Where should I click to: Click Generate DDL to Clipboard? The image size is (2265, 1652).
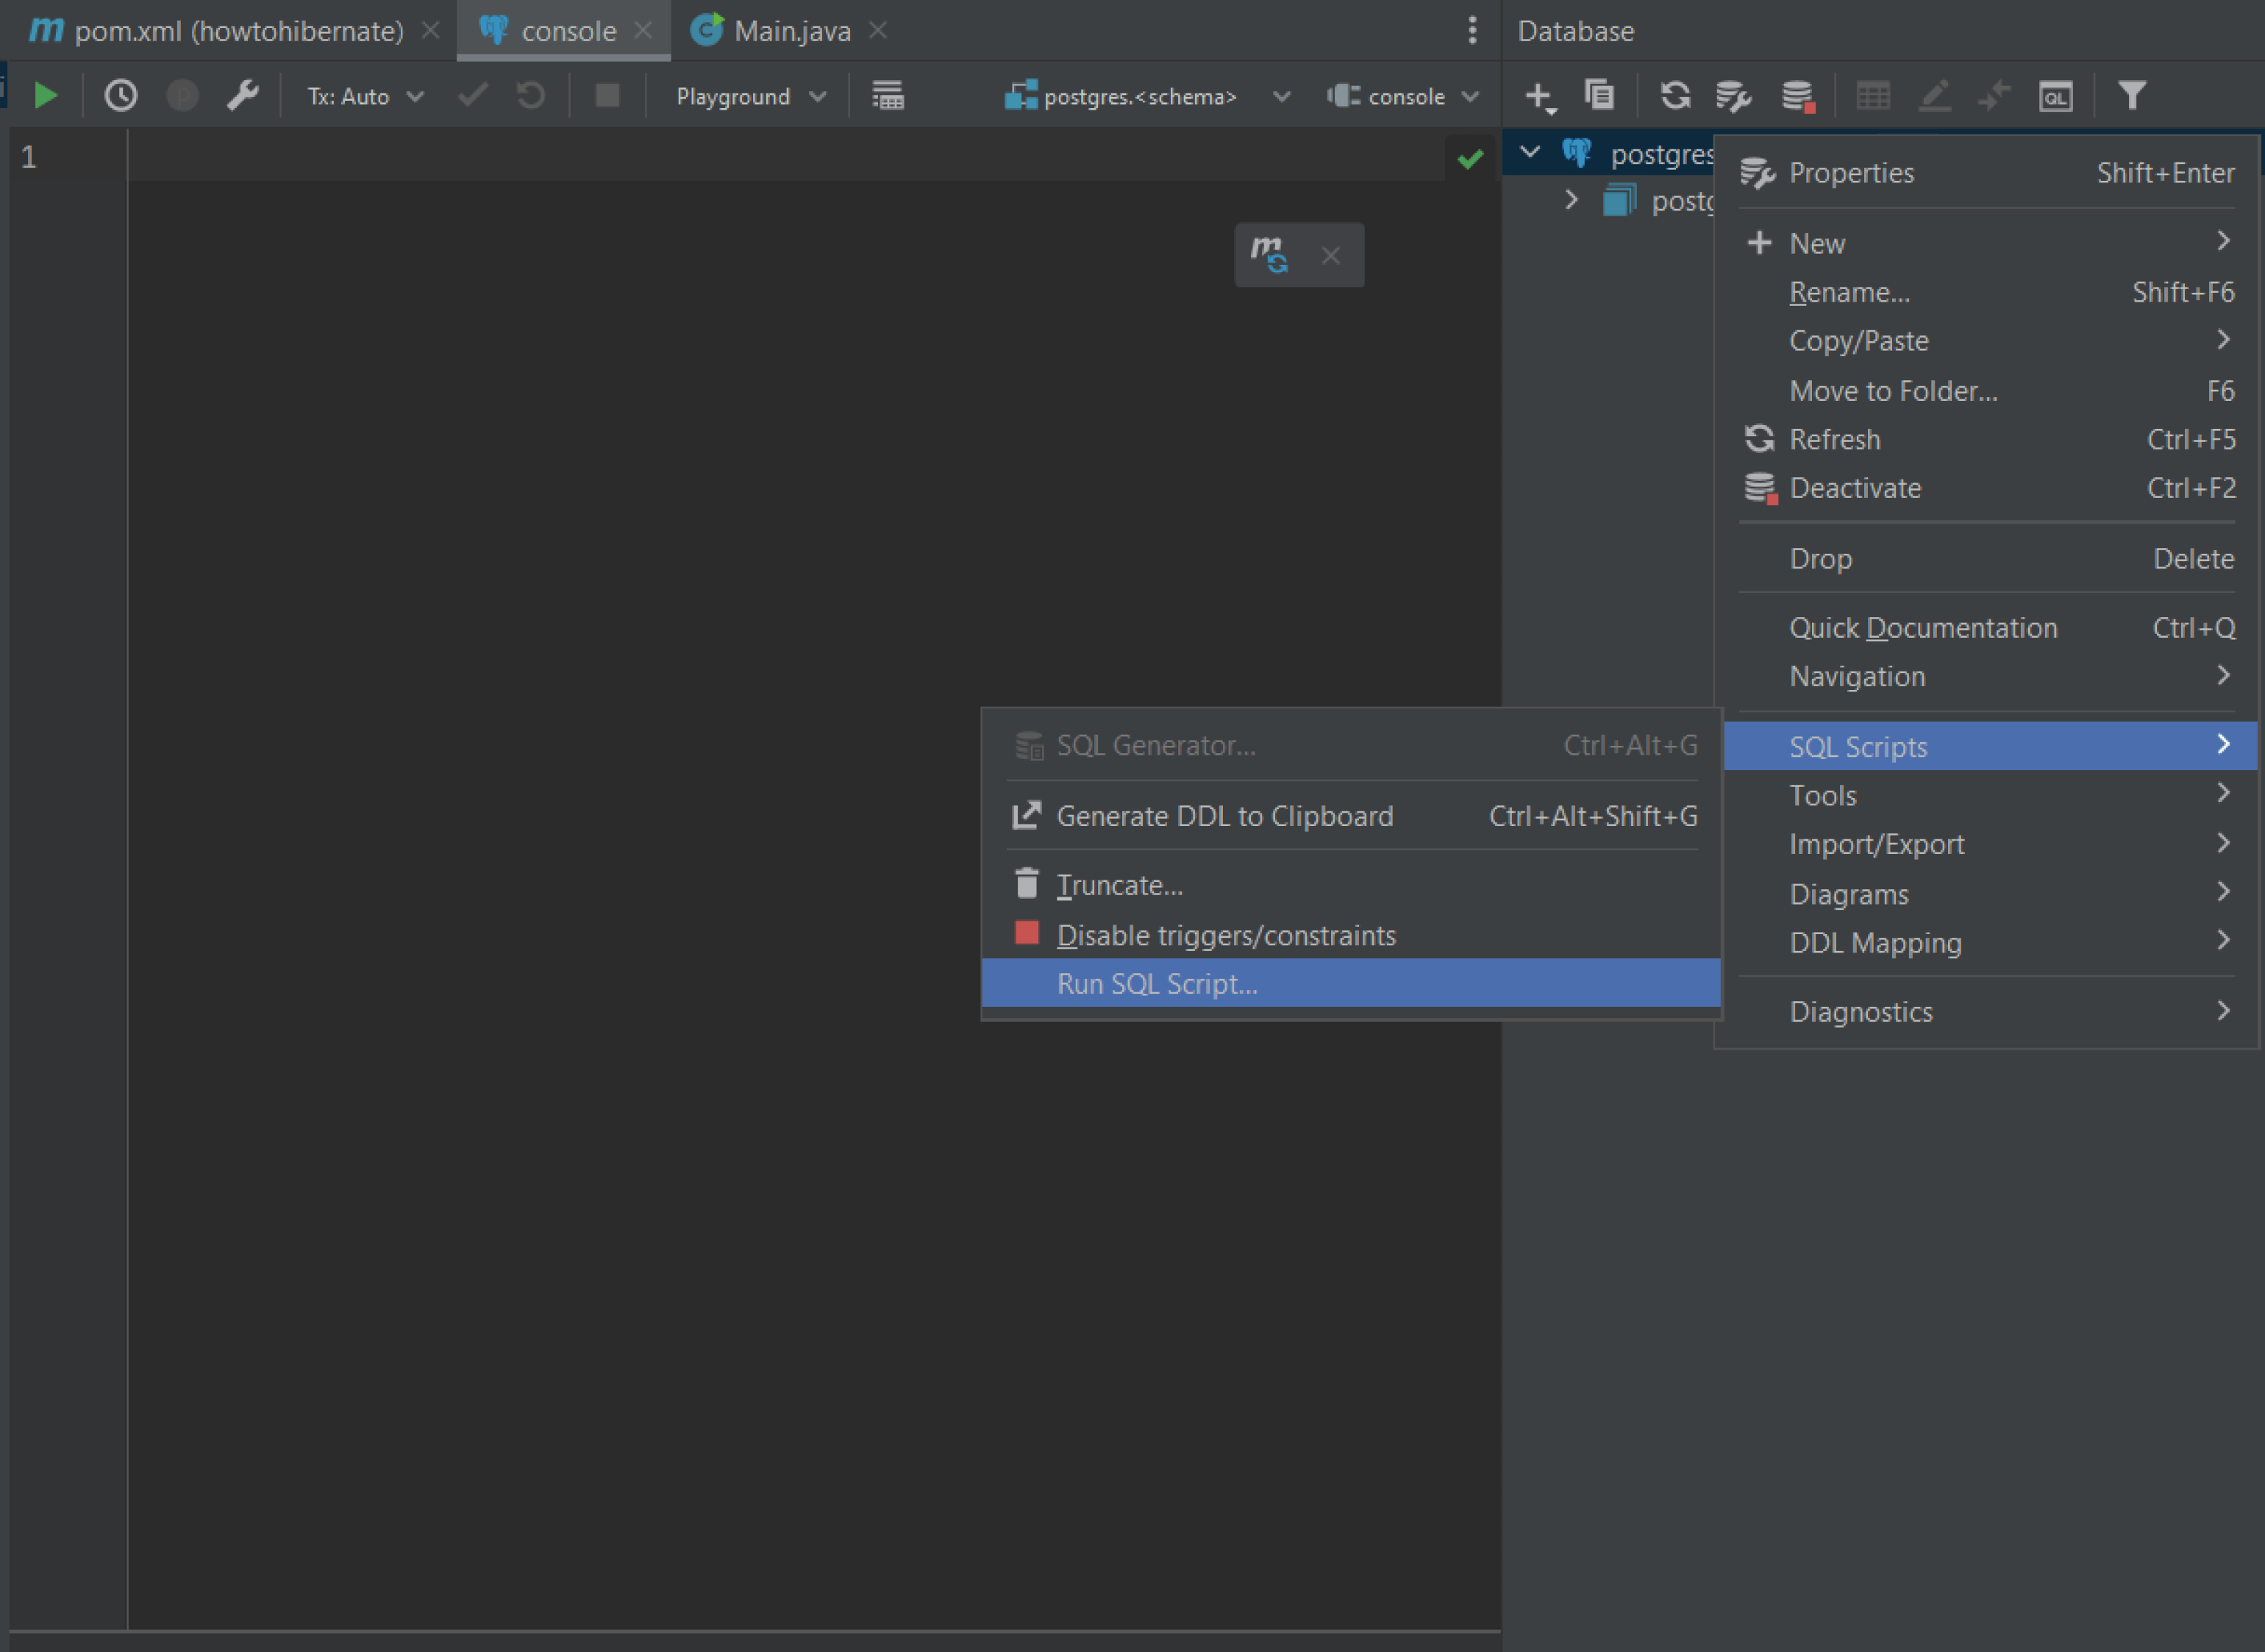pyautogui.click(x=1352, y=816)
